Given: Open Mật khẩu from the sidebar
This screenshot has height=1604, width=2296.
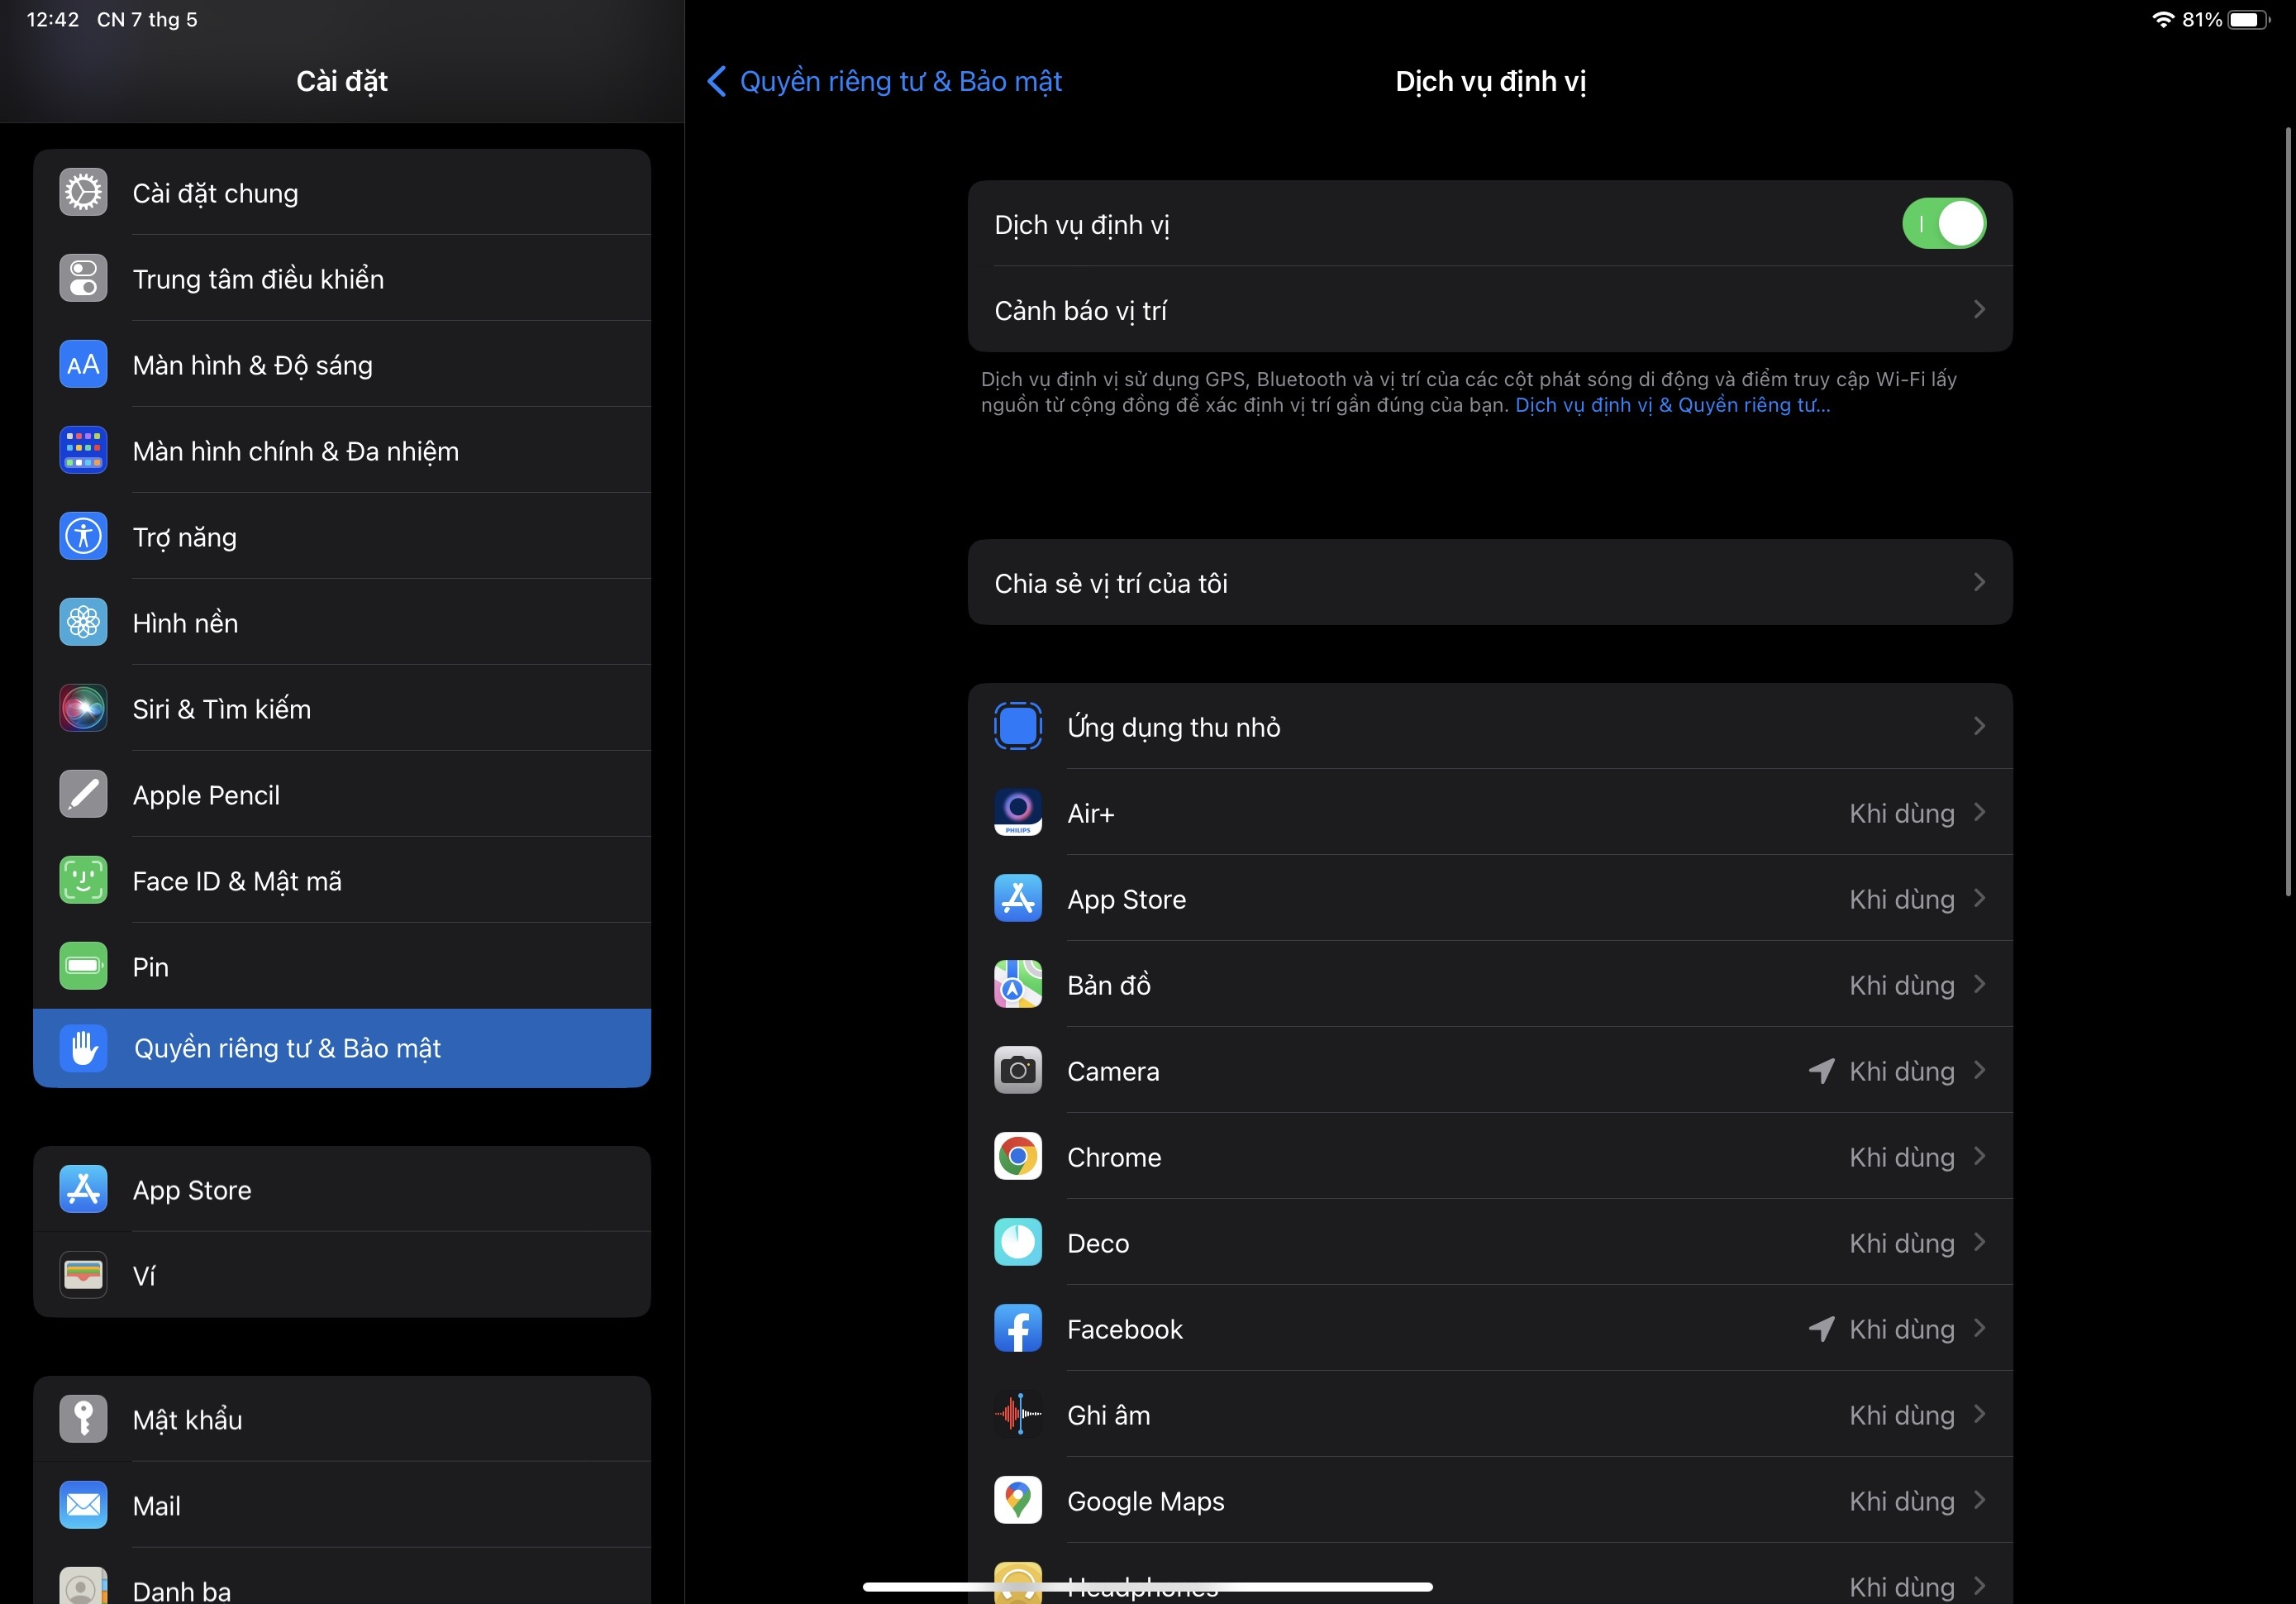Looking at the screenshot, I should [x=187, y=1418].
